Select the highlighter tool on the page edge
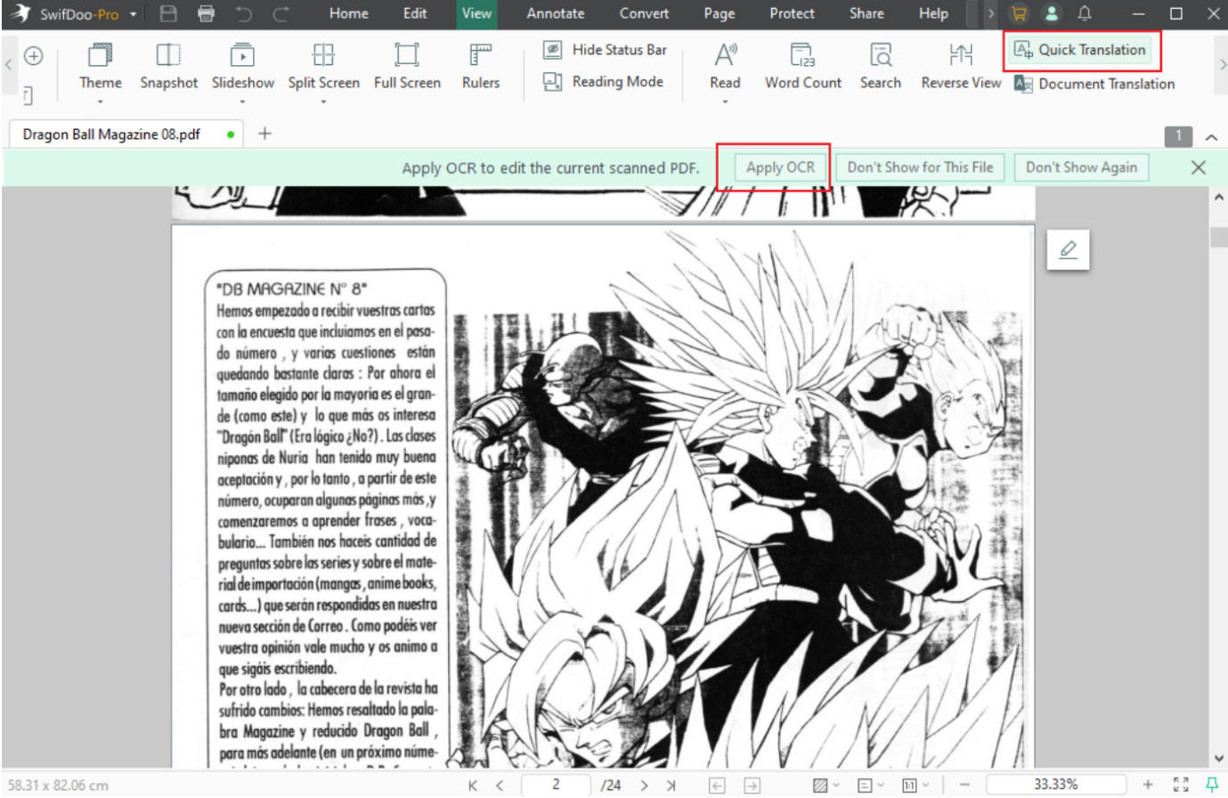This screenshot has width=1228, height=798. point(1068,250)
